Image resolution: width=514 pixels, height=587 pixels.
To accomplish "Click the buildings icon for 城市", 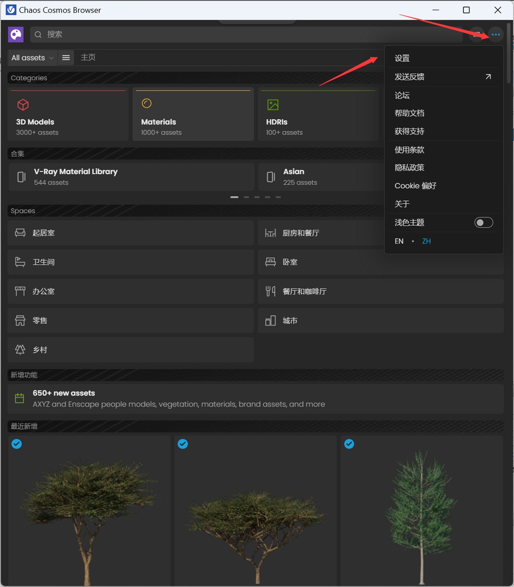I will click(270, 320).
